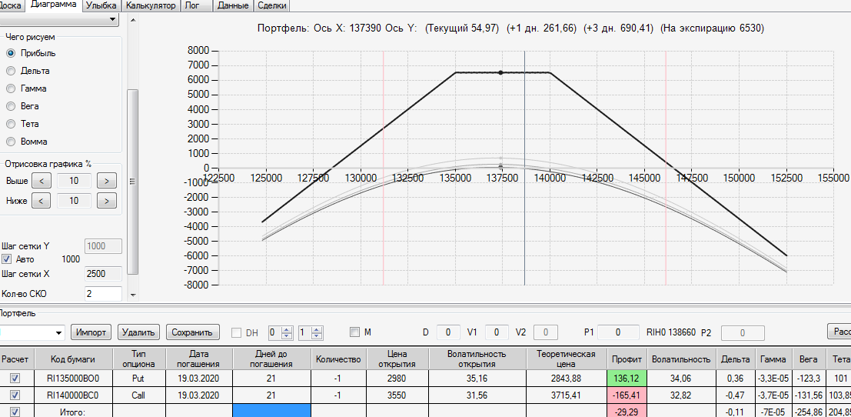Click the Импорт button
This screenshot has height=417, width=851.
coord(91,332)
